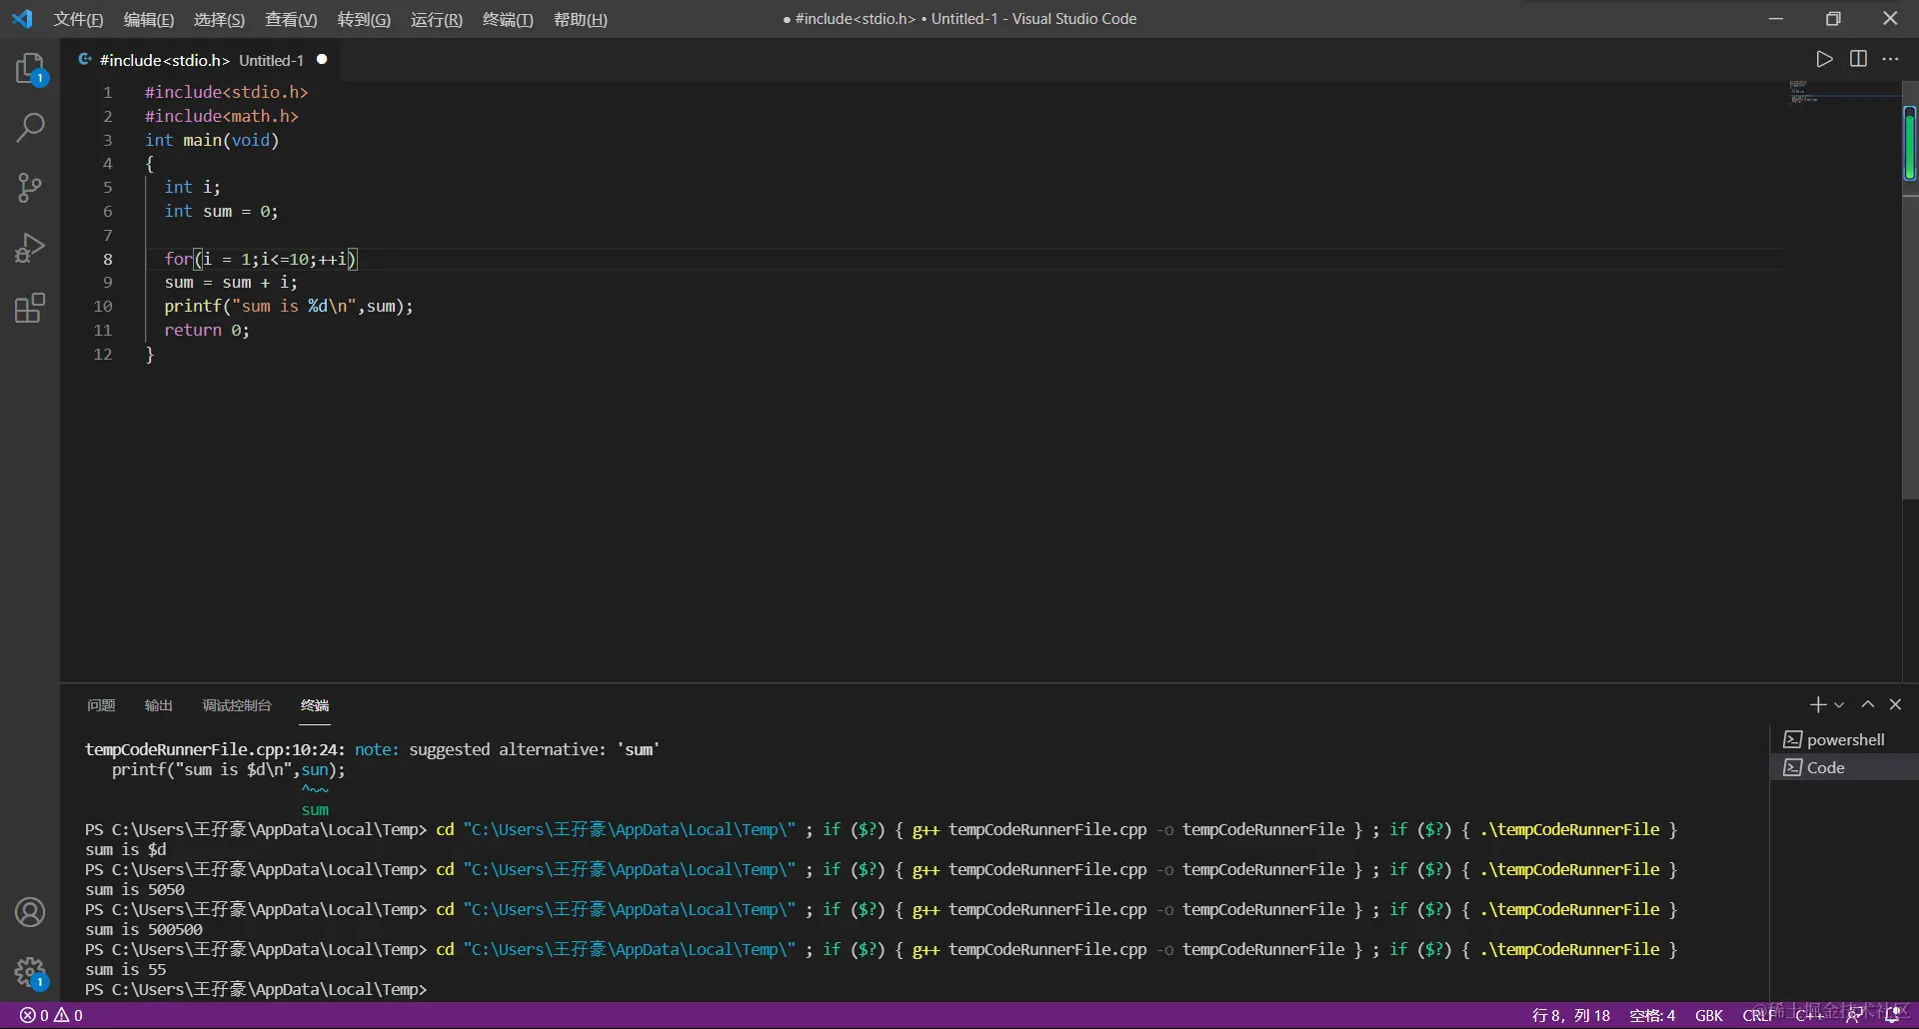Switch to the 调试控制台 panel tab
This screenshot has height=1029, width=1919.
[237, 705]
